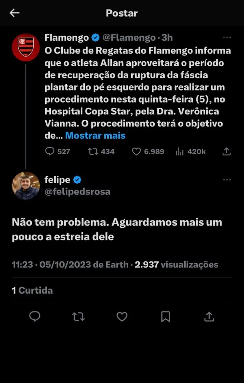244x383 pixels.
Task: Open felipe's profile picture
Action: coord(26,186)
